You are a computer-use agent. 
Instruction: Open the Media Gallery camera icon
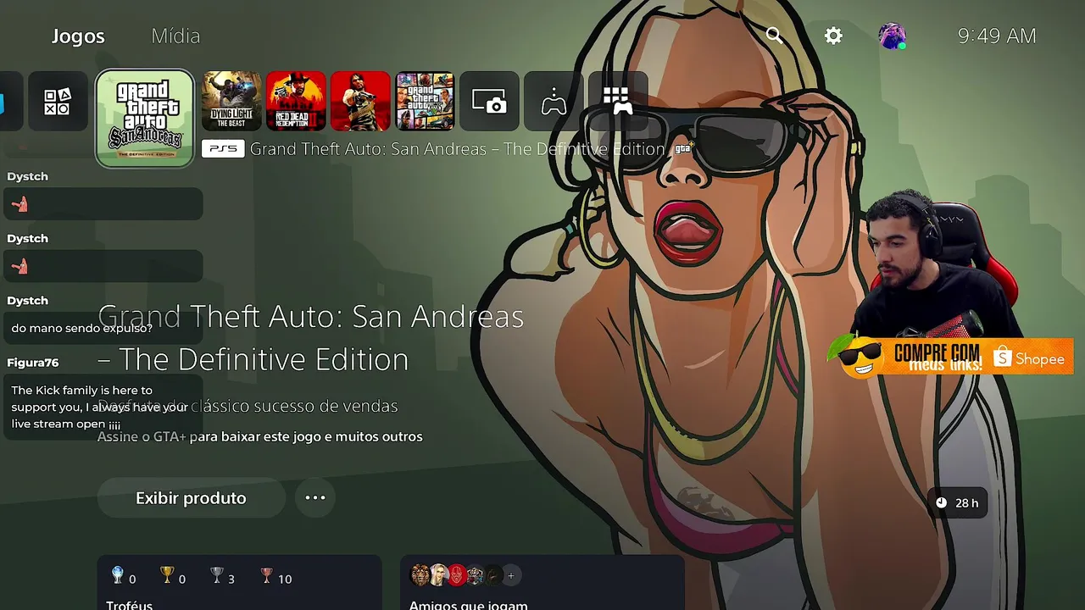coord(489,102)
